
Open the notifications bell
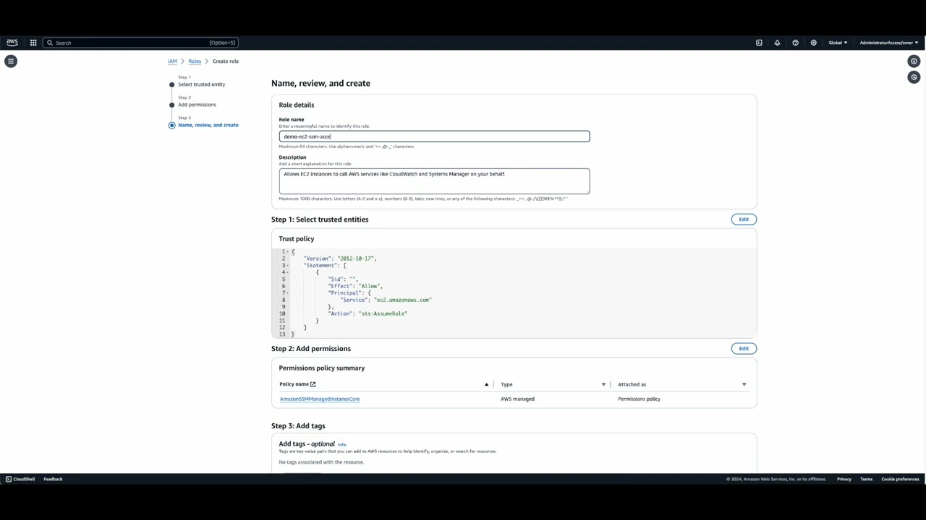coord(777,43)
